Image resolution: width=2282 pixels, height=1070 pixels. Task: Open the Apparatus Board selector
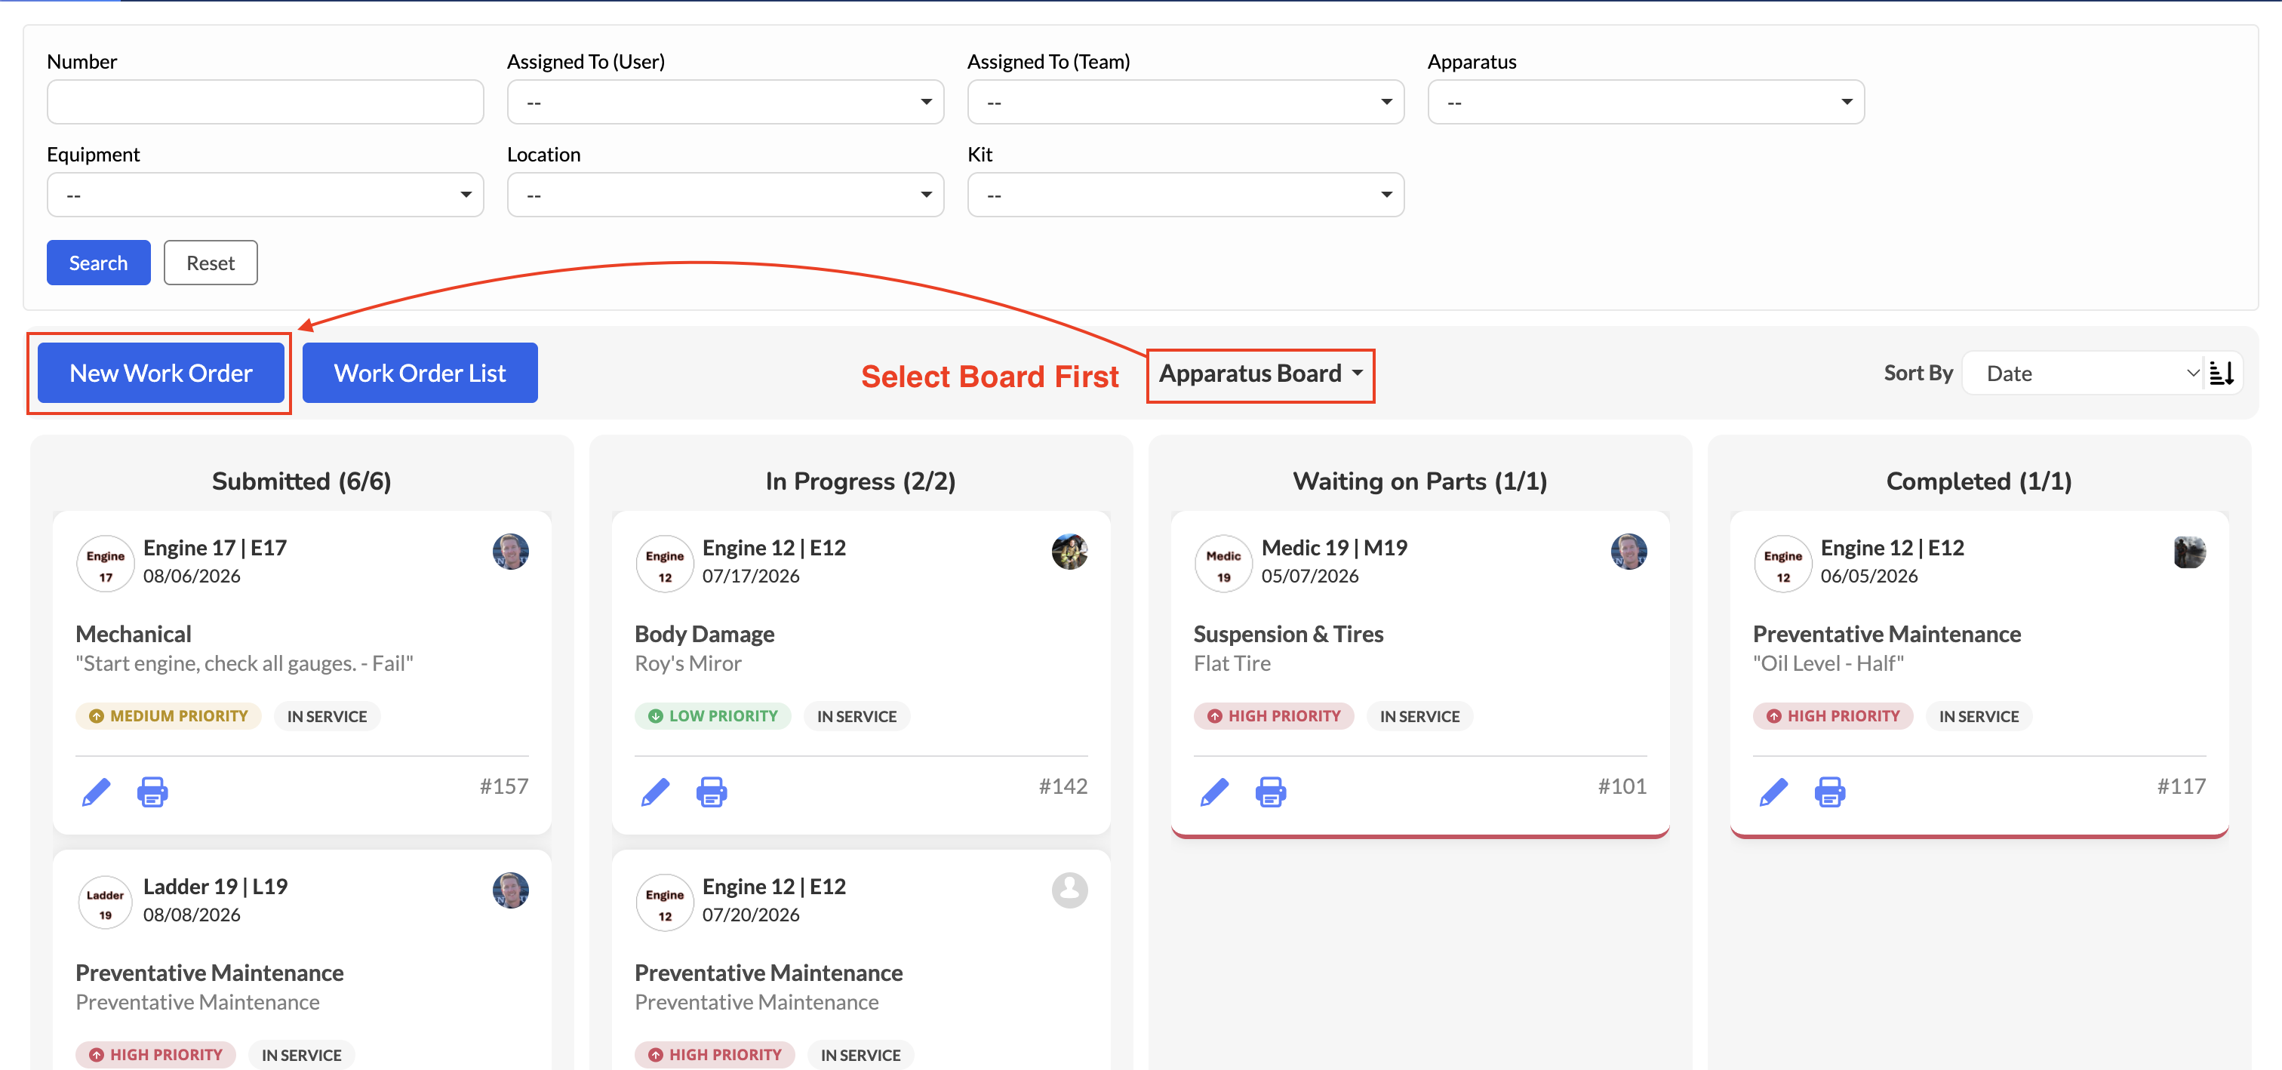[x=1260, y=374]
